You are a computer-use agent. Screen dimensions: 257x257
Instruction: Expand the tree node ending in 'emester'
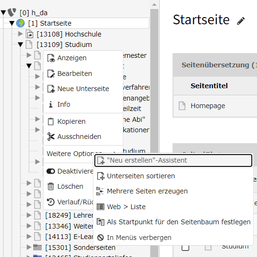(29, 55)
